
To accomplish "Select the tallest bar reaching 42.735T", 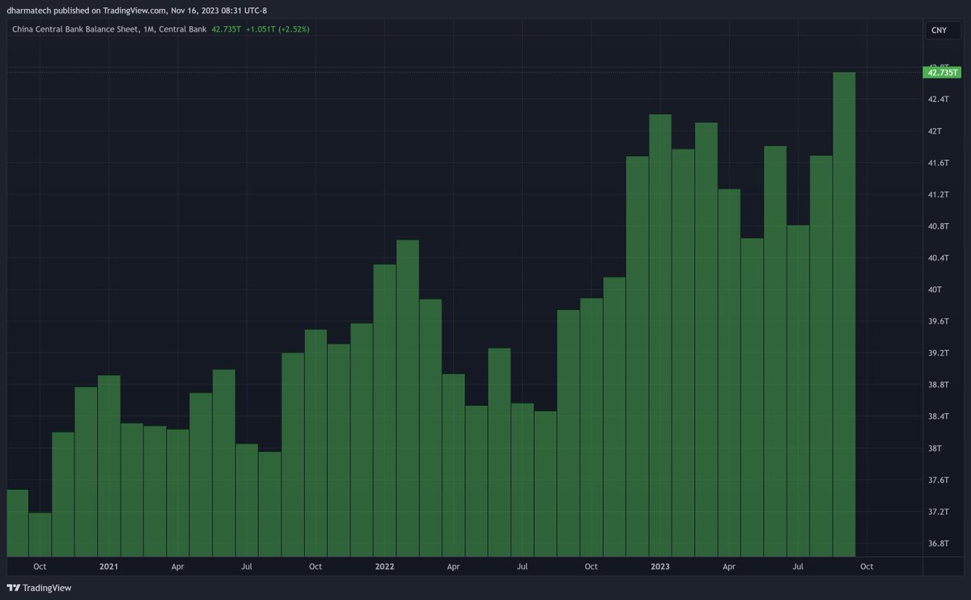I will pyautogui.click(x=844, y=315).
